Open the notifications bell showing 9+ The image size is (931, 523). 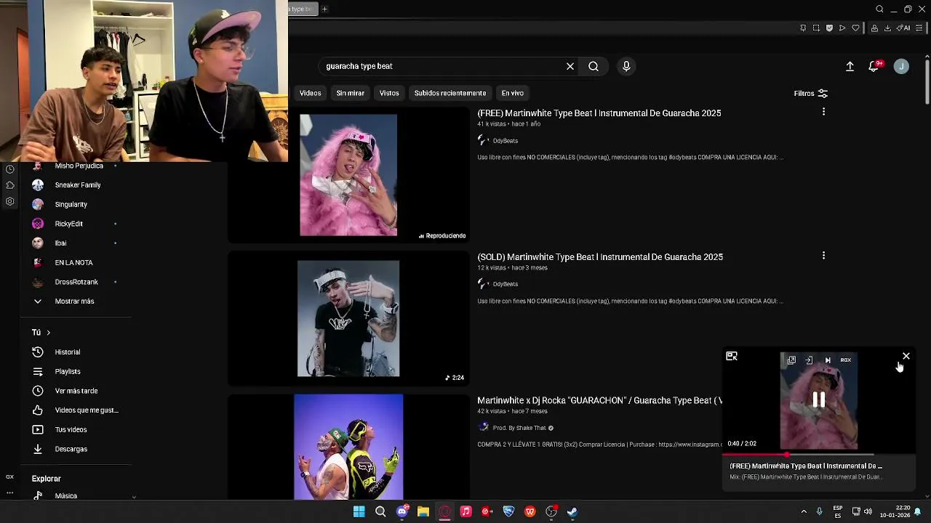(x=874, y=66)
